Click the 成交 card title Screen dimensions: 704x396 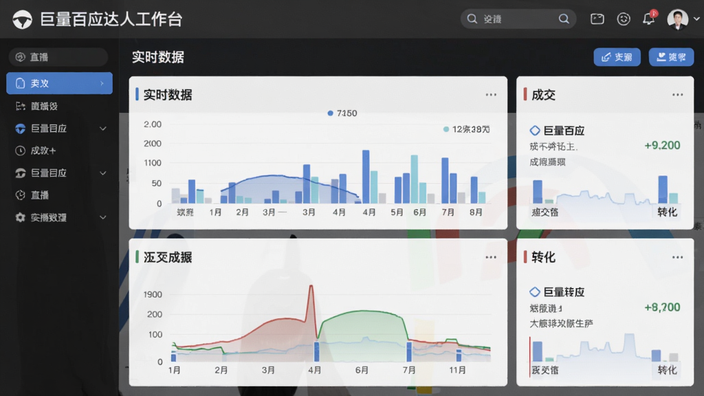click(543, 95)
